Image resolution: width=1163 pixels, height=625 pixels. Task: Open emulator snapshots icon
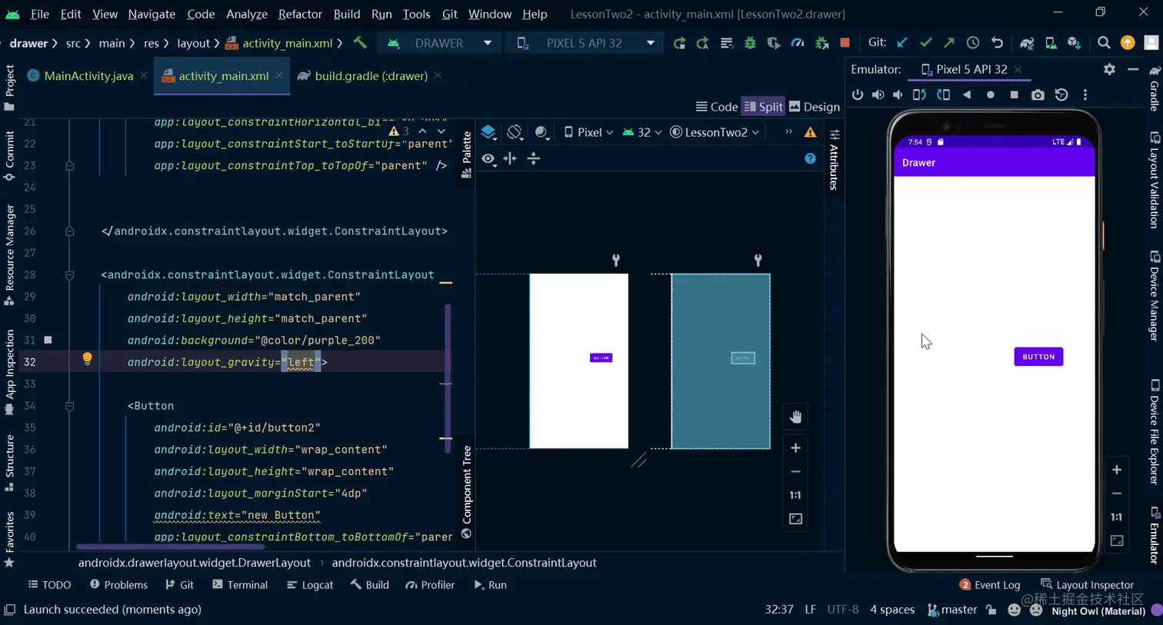[x=1061, y=95]
